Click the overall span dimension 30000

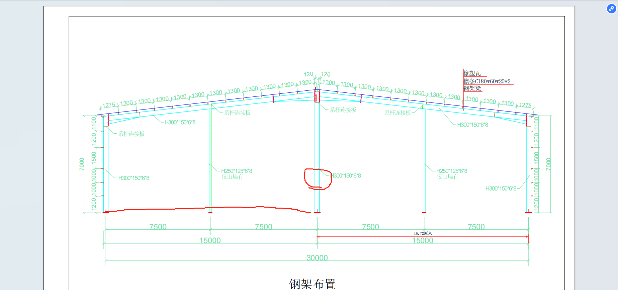pos(317,258)
